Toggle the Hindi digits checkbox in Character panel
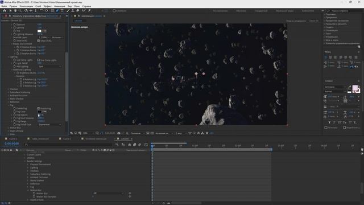This screenshot has width=364, height=205. click(x=345, y=128)
